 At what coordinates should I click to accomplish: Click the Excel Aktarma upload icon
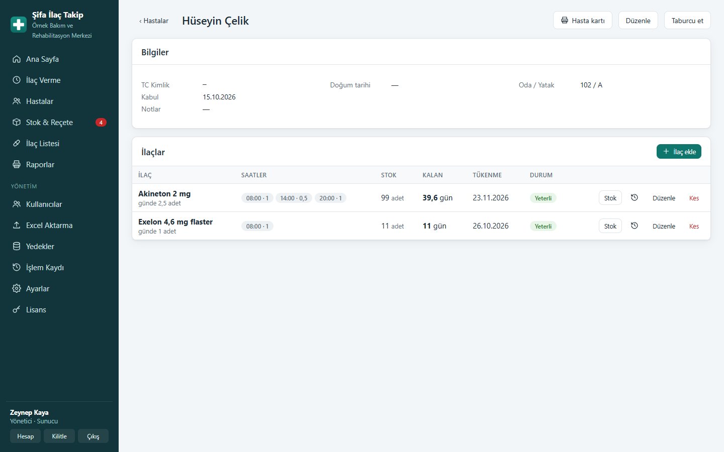pyautogui.click(x=17, y=225)
